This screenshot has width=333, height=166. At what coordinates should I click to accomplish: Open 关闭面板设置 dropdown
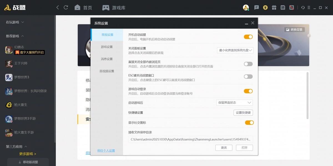click(235, 50)
